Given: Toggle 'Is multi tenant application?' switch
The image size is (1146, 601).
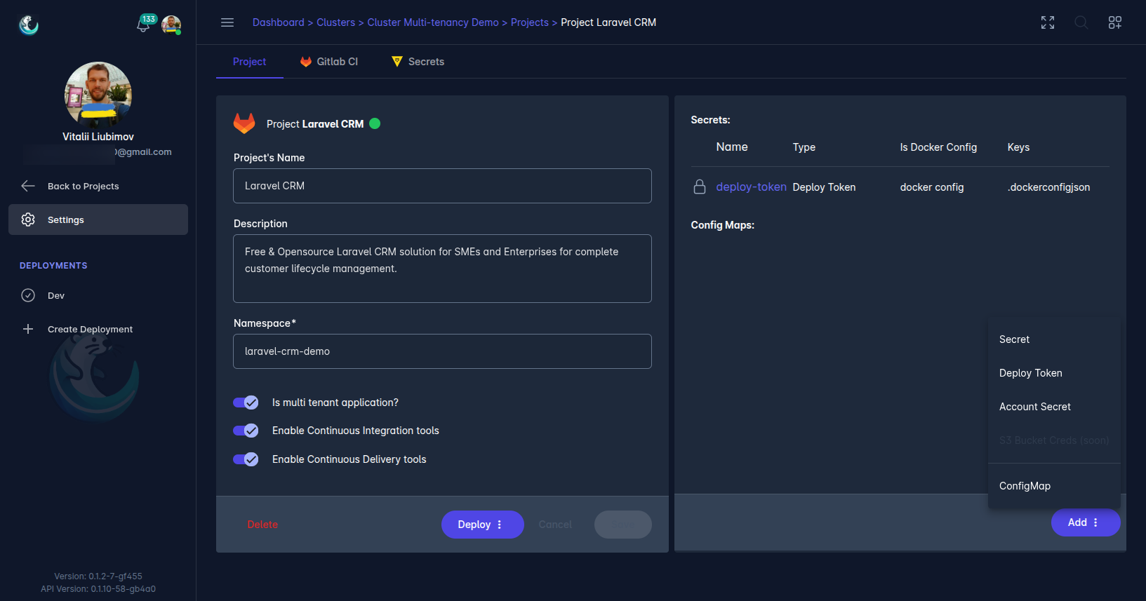Looking at the screenshot, I should pos(246,403).
